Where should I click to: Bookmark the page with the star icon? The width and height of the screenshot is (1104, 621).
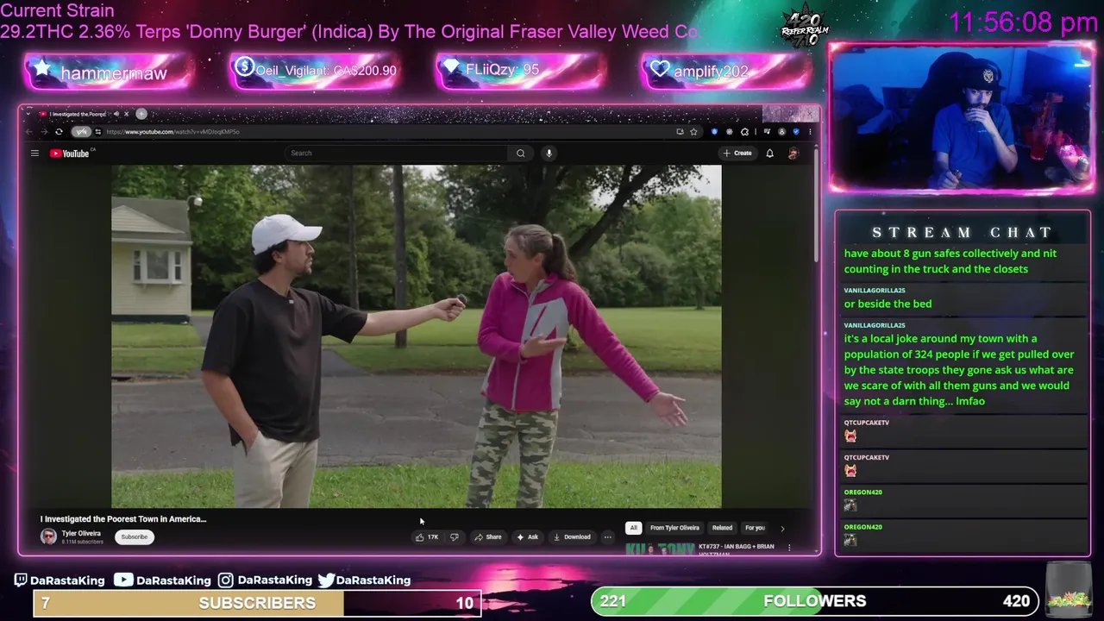[x=693, y=132]
